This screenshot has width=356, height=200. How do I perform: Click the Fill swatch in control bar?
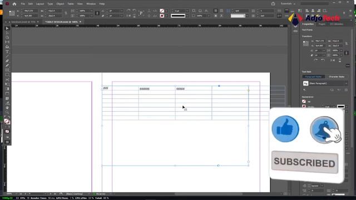pyautogui.click(x=162, y=11)
